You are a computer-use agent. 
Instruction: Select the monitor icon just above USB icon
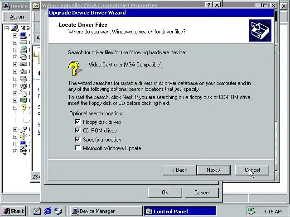(x=24, y=144)
